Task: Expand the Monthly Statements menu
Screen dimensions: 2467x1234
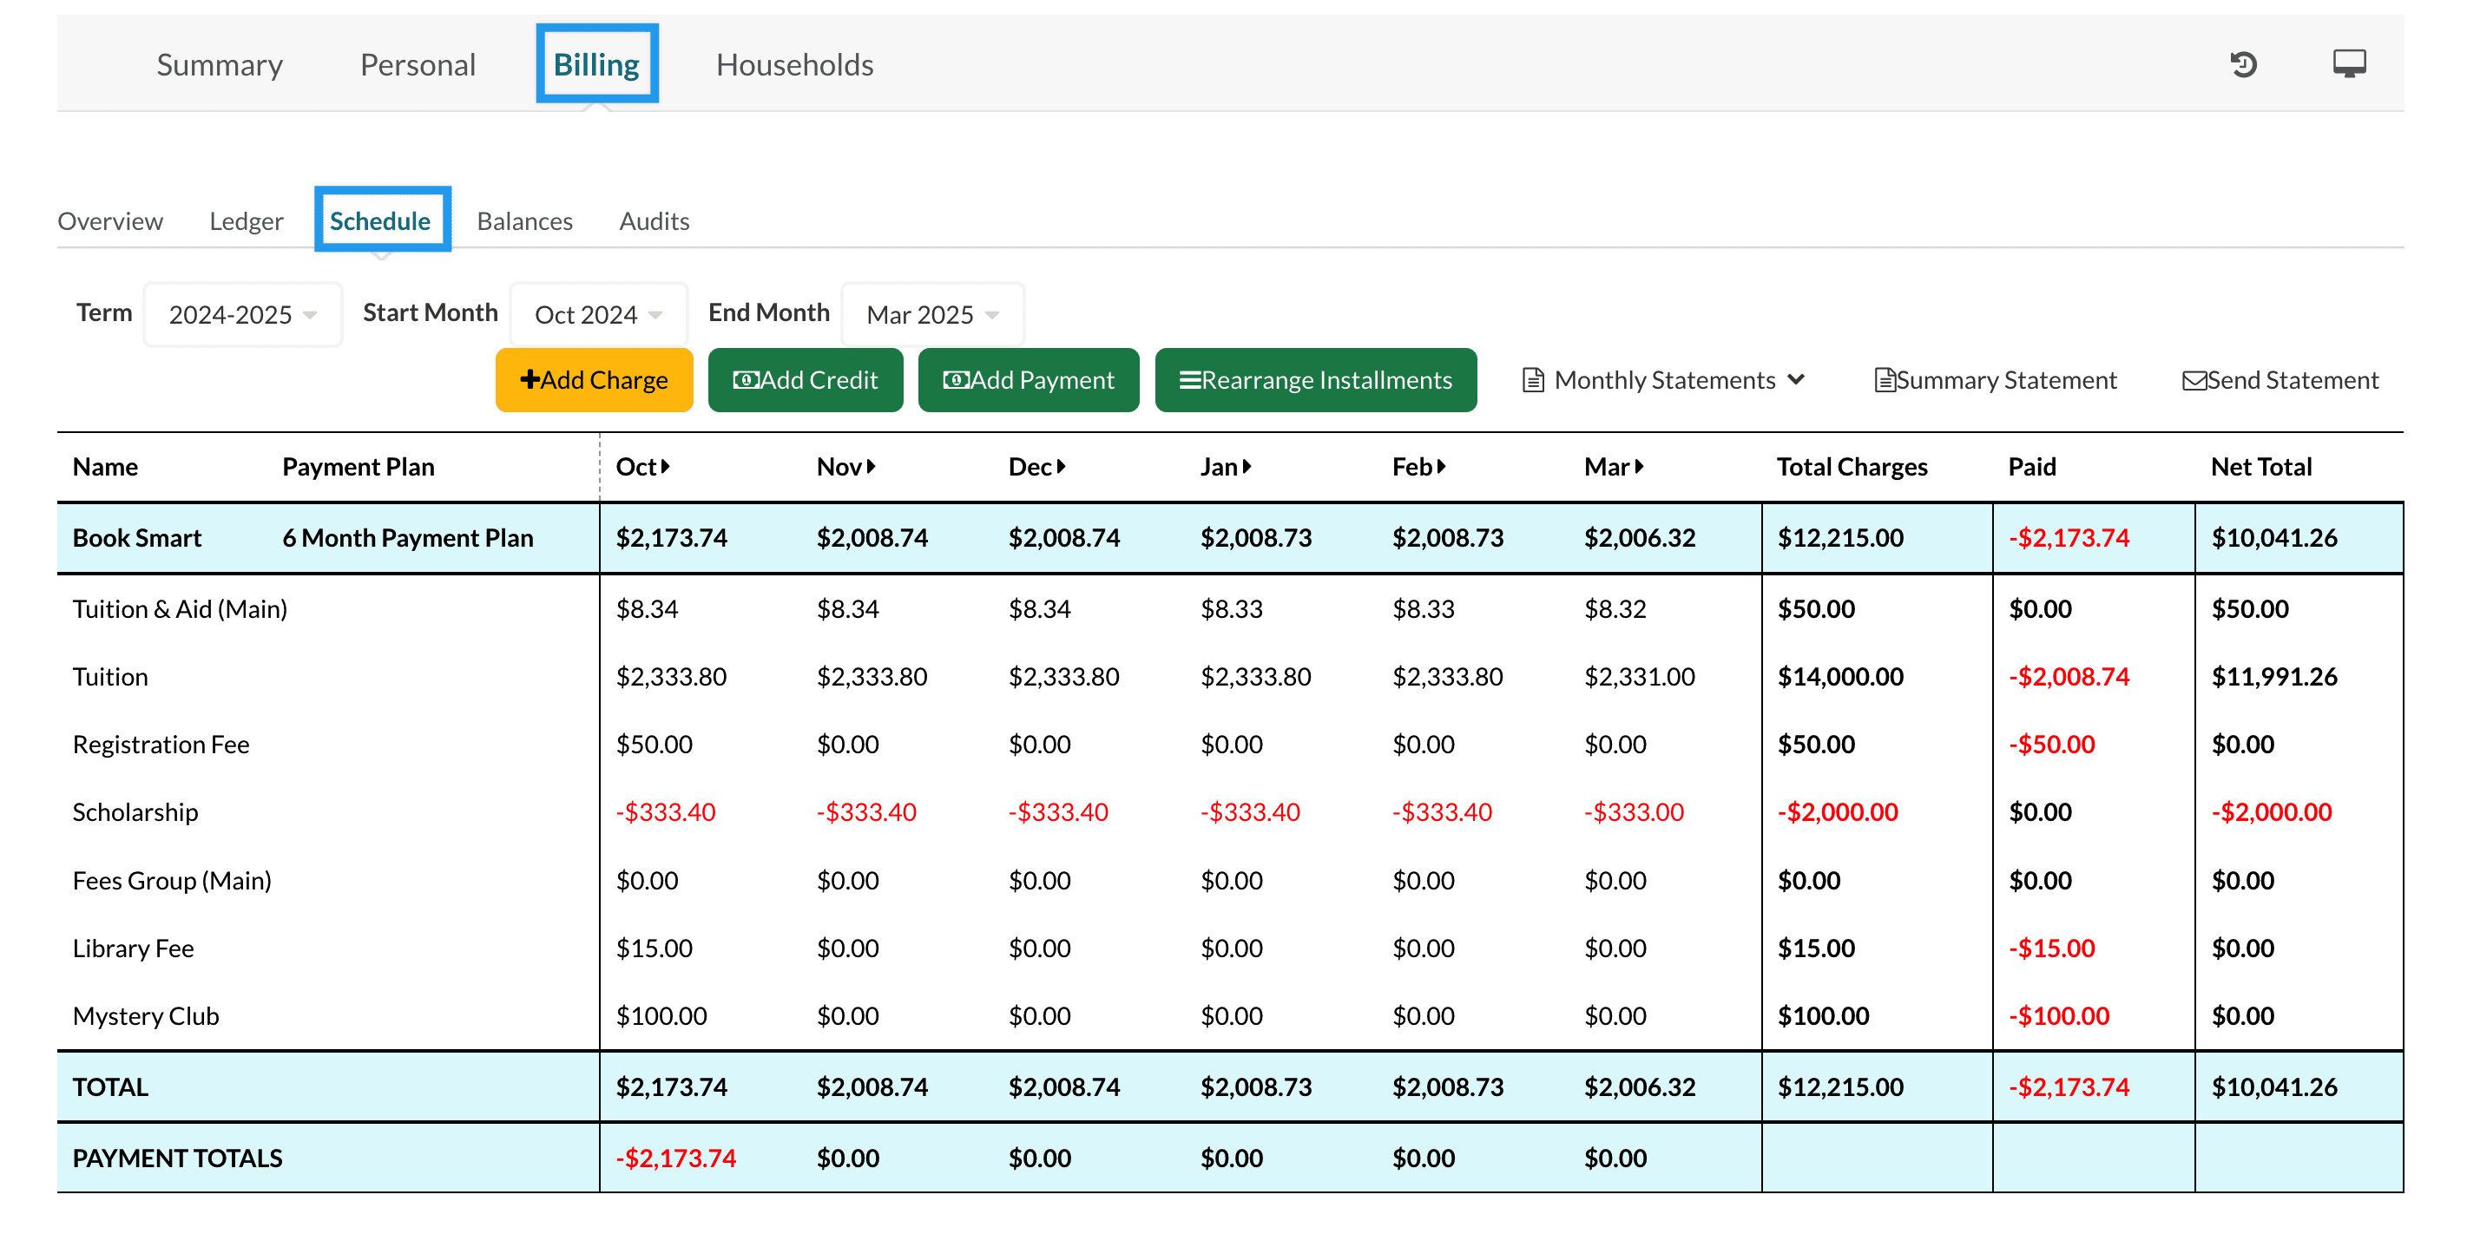Action: [1663, 380]
